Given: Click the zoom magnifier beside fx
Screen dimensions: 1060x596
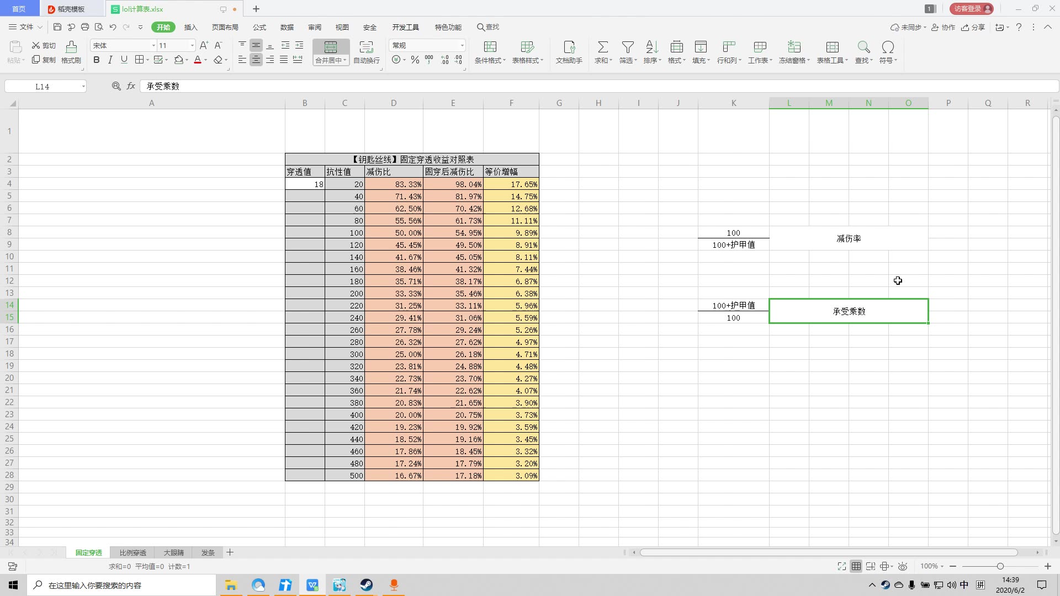Looking at the screenshot, I should pyautogui.click(x=116, y=86).
